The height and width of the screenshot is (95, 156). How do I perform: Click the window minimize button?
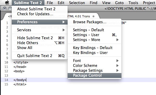[x=10, y=9]
